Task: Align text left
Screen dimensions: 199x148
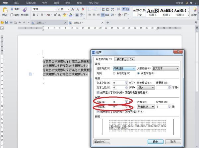Action: [90, 15]
